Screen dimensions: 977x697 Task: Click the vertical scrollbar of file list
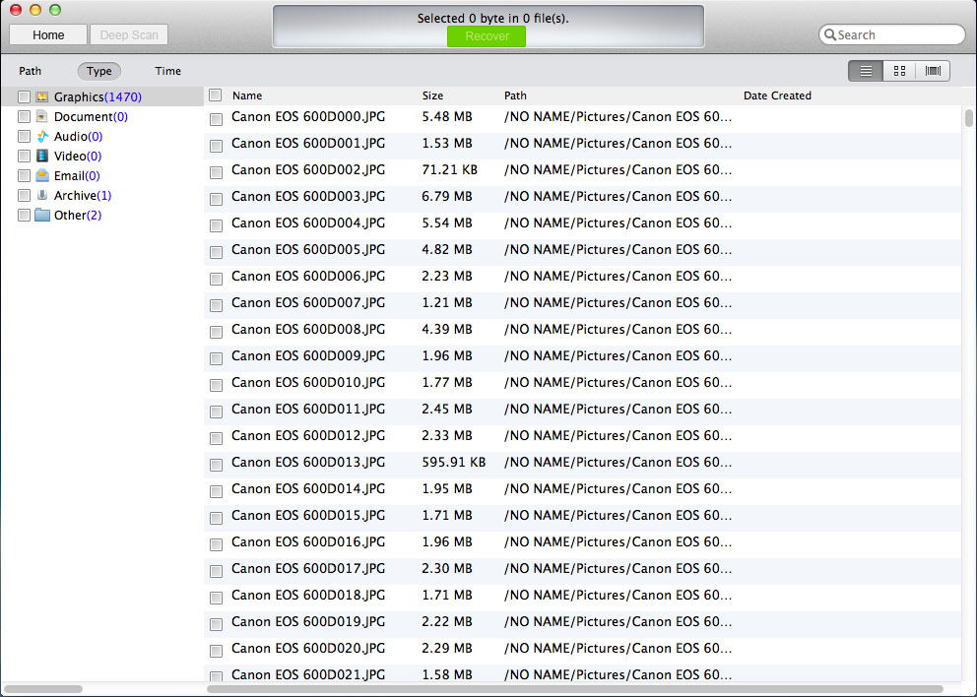(969, 118)
